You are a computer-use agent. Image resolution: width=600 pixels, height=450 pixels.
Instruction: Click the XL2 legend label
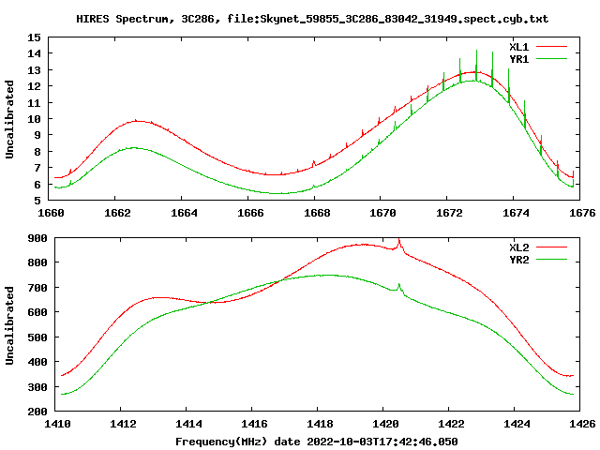[x=518, y=247]
